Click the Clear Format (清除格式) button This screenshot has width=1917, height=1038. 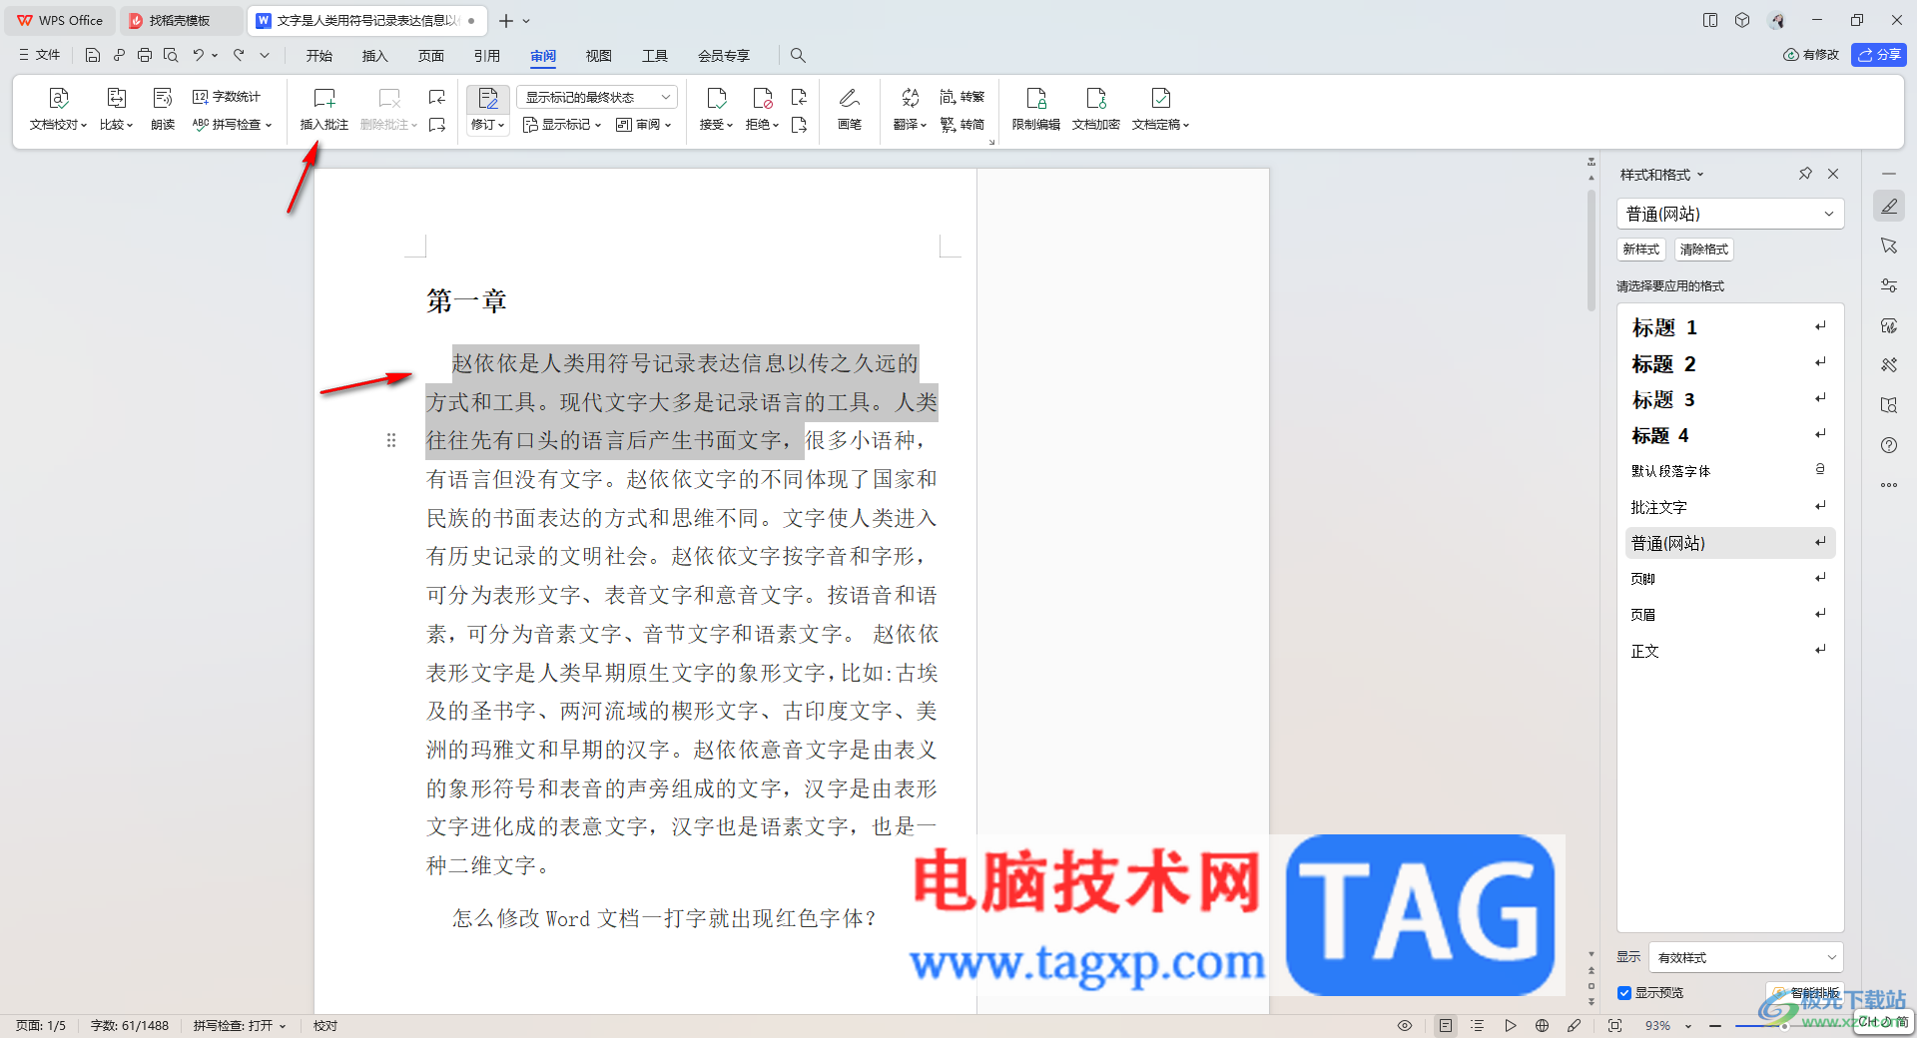(x=1703, y=250)
